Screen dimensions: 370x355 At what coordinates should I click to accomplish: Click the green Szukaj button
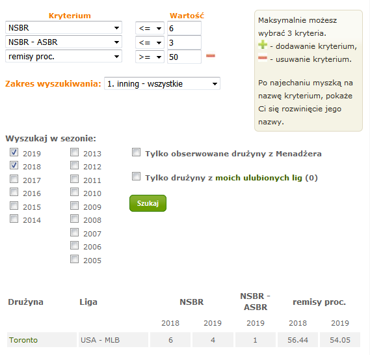148,203
